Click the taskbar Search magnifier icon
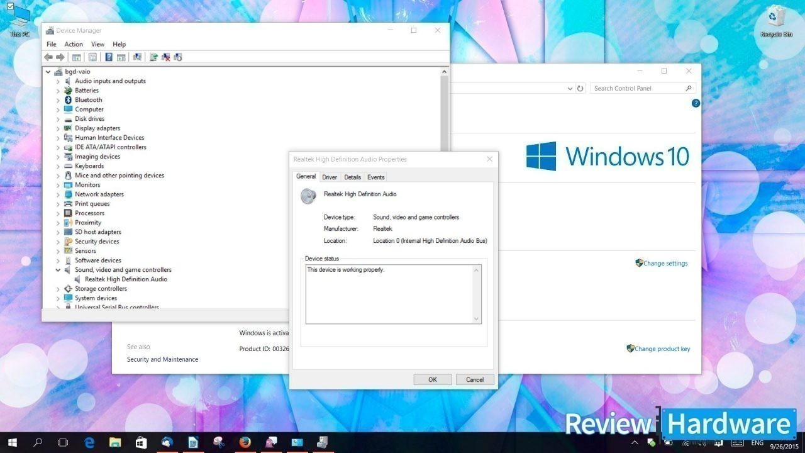The width and height of the screenshot is (805, 453). (38, 443)
